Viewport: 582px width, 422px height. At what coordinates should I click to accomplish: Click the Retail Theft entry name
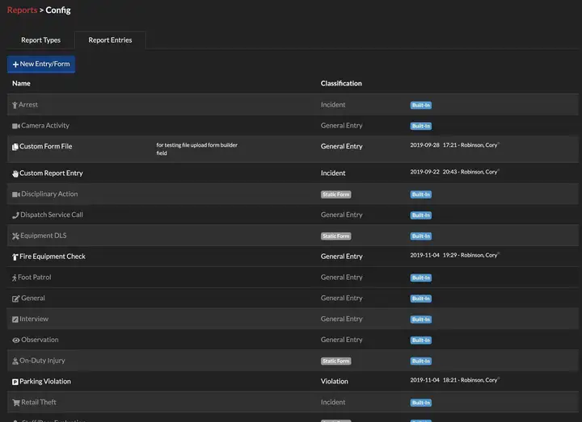coord(39,402)
